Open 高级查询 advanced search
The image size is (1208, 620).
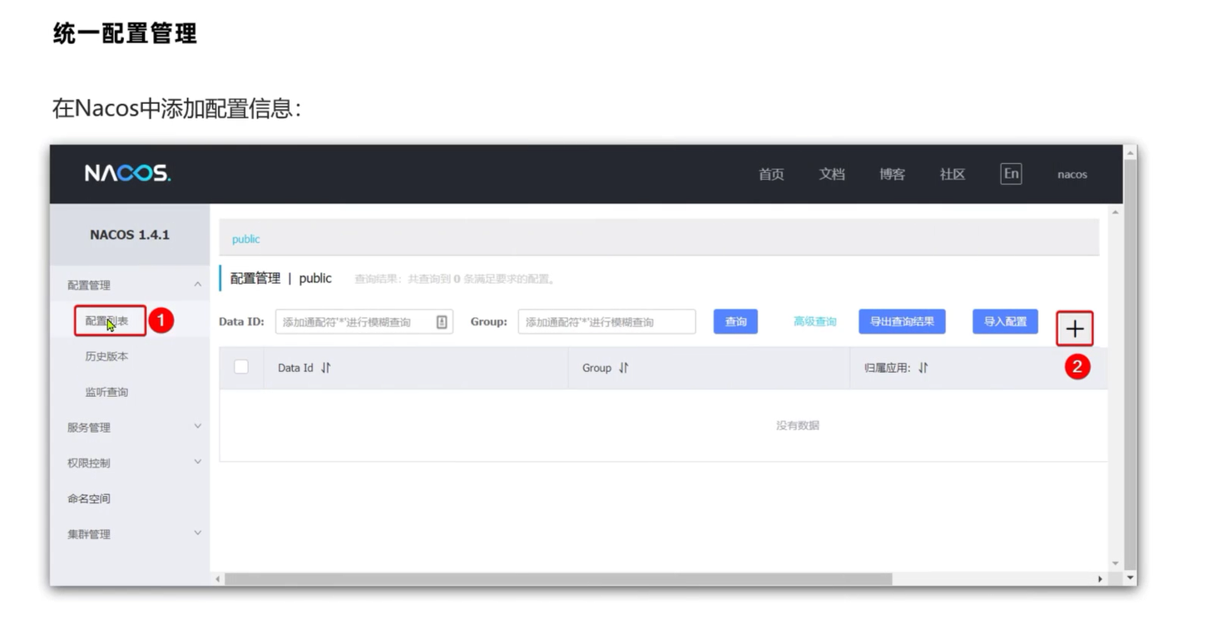point(814,321)
